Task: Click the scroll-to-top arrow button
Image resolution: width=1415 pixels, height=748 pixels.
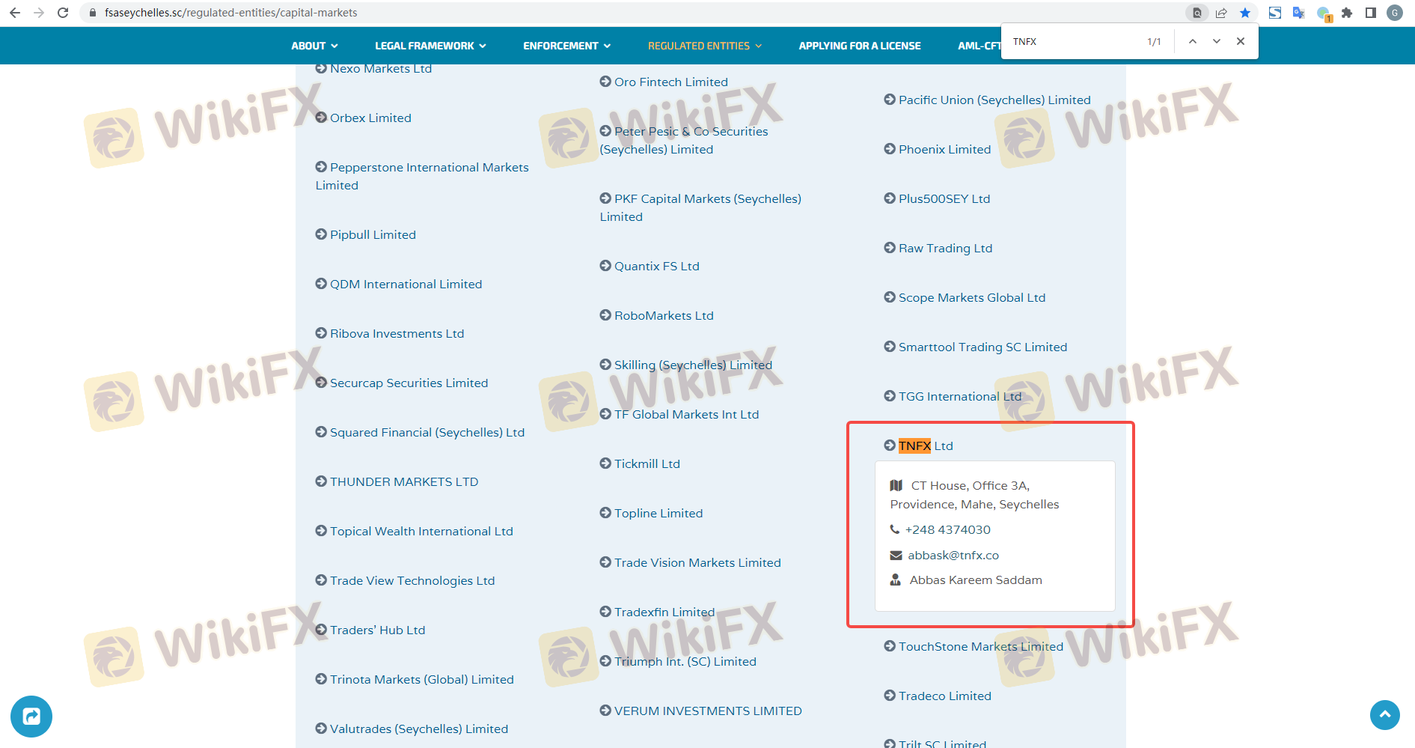Action: tap(1384, 715)
